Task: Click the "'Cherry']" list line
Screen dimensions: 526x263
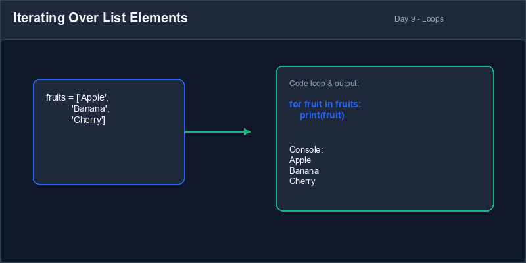Action: 88,120
